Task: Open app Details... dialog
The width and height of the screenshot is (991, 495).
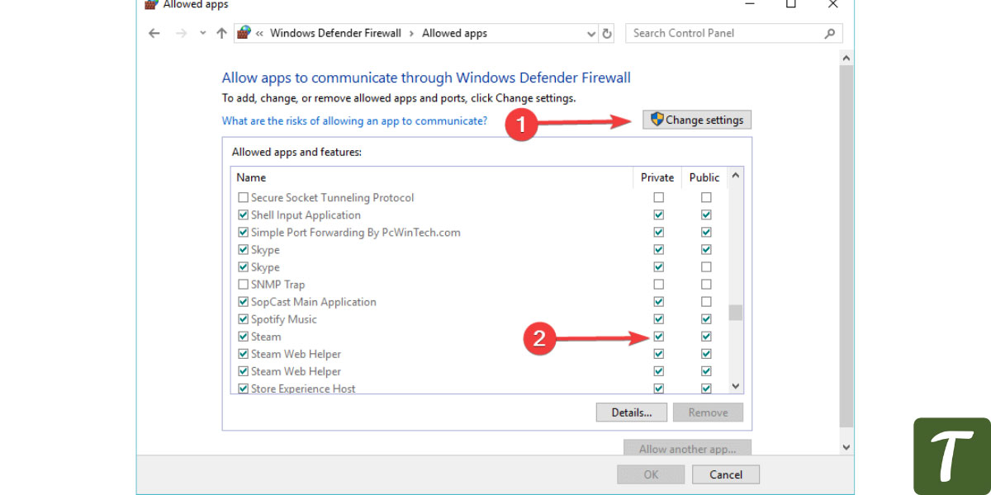Action: tap(632, 412)
